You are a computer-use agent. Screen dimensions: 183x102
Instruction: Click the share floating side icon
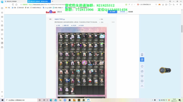(x=142, y=71)
